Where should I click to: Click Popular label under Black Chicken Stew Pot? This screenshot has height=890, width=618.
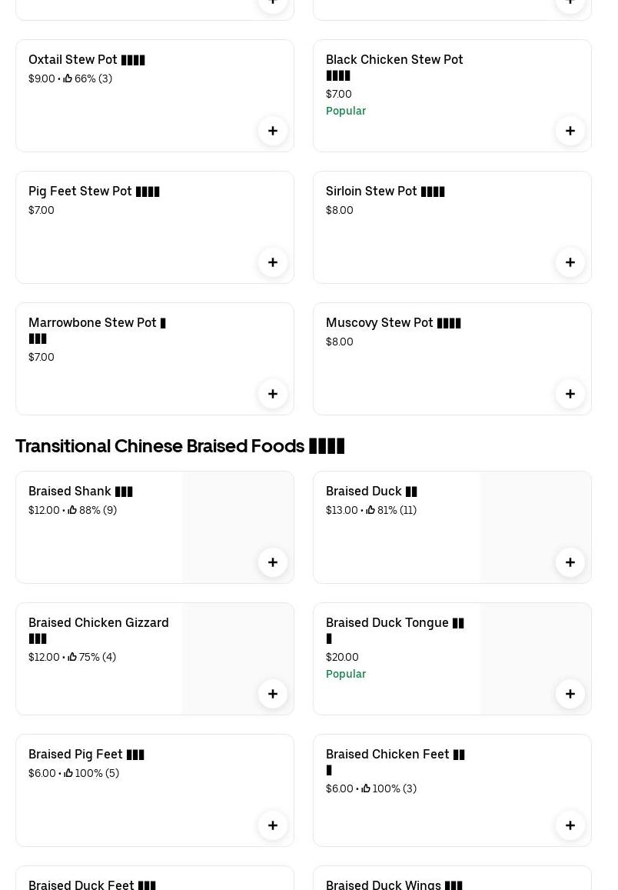click(346, 111)
